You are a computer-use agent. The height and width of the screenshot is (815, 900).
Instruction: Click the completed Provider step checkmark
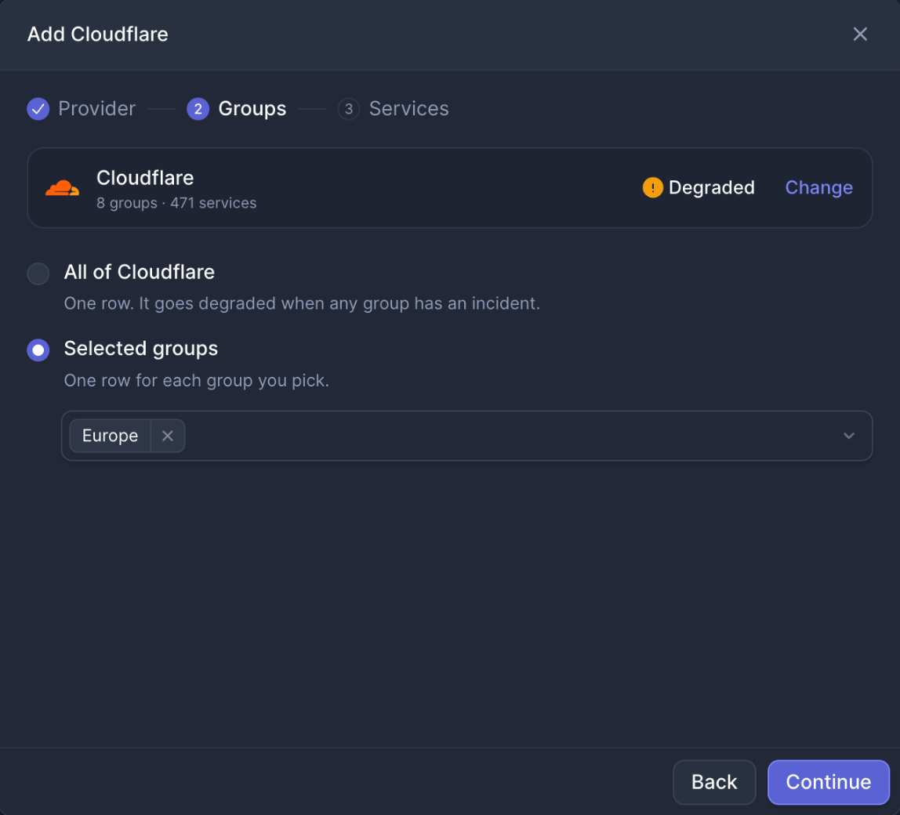pyautogui.click(x=38, y=108)
